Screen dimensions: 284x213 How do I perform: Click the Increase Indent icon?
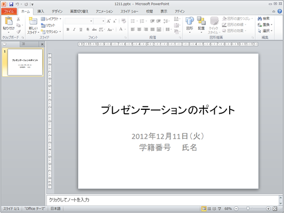pos(159,21)
